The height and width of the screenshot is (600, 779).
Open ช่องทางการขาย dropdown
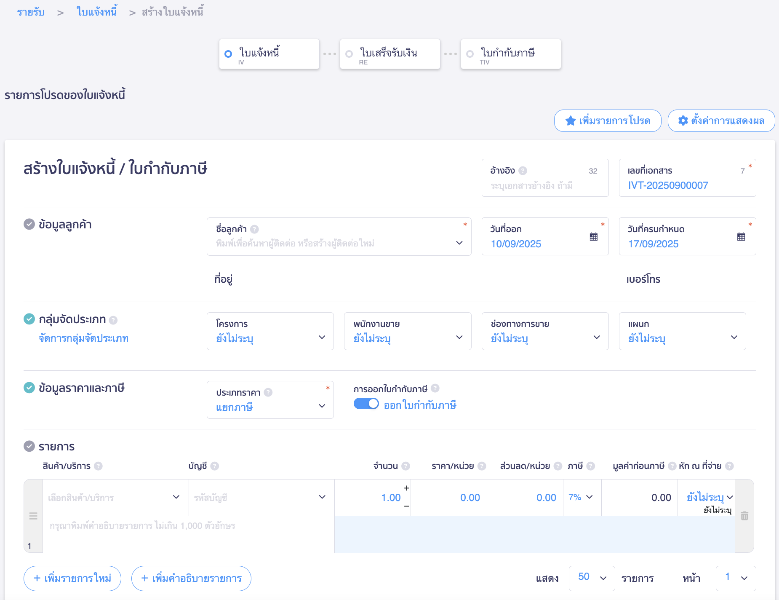click(x=545, y=331)
